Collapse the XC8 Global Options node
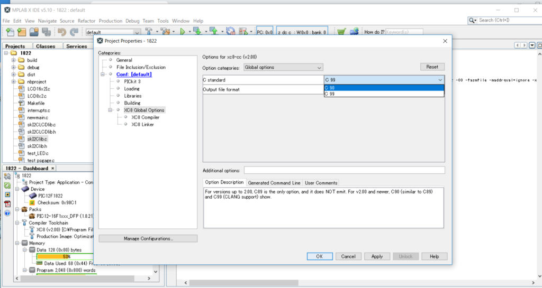542x288 pixels. pos(110,110)
